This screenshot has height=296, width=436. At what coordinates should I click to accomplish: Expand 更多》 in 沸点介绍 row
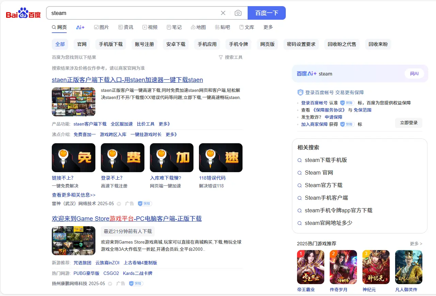pos(171,135)
